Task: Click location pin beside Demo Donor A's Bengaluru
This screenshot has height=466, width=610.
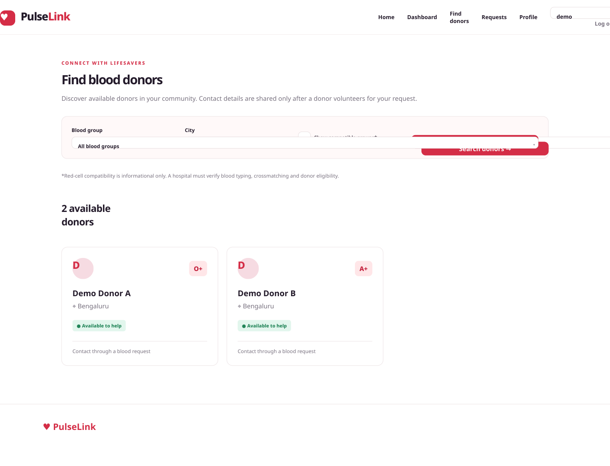Action: tap(74, 306)
